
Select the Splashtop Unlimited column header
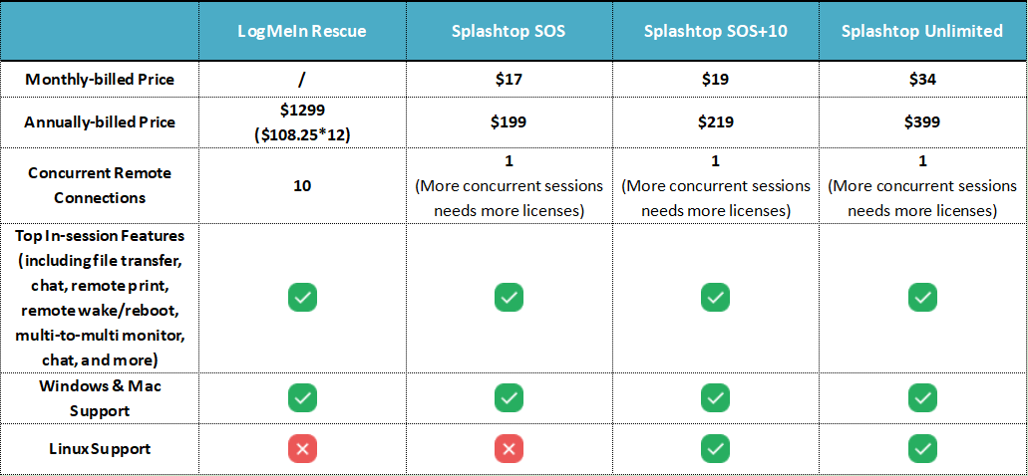922,31
